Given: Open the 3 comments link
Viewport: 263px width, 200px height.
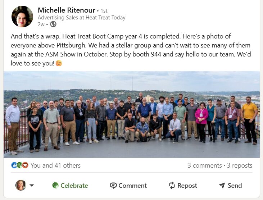Looking at the screenshot, I should point(204,165).
